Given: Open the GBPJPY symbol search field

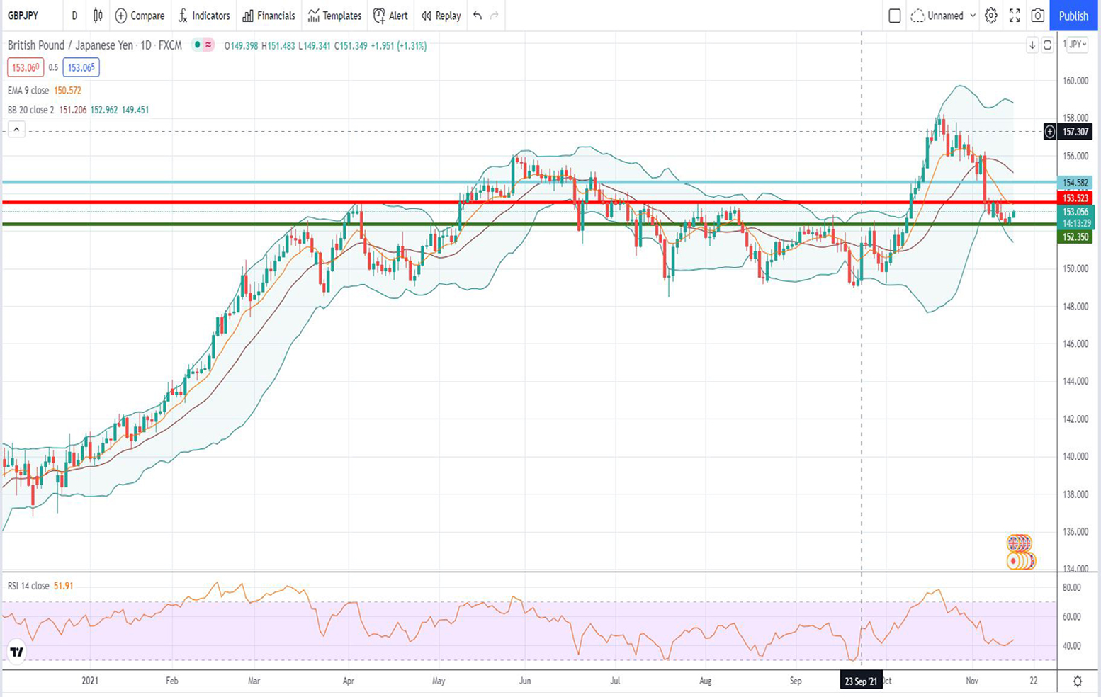Looking at the screenshot, I should pos(24,16).
